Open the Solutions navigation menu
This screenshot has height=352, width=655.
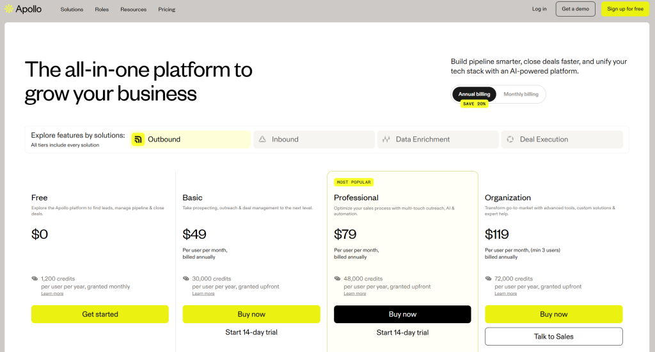pyautogui.click(x=72, y=10)
